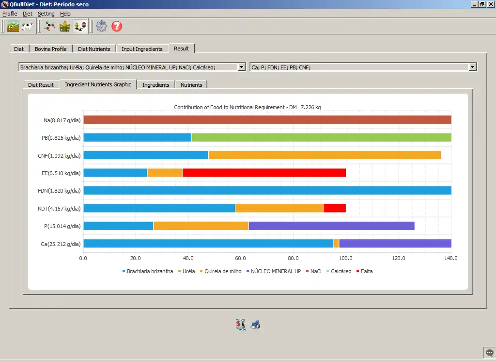Click the NaCl legend entry
496x361 pixels.
click(x=313, y=271)
